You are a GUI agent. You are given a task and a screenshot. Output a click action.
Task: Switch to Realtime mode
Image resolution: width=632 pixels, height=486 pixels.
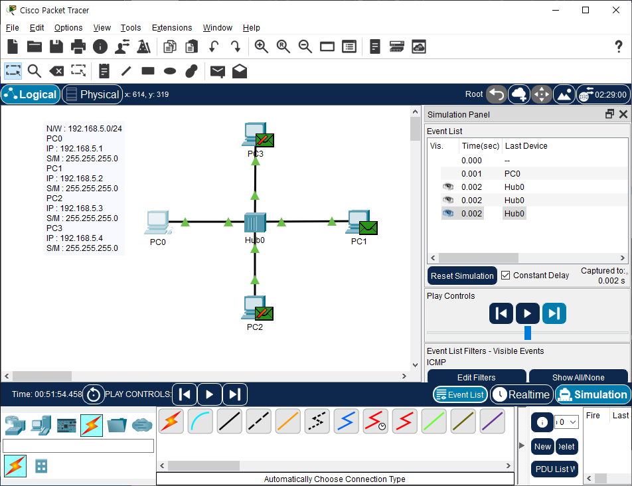522,394
